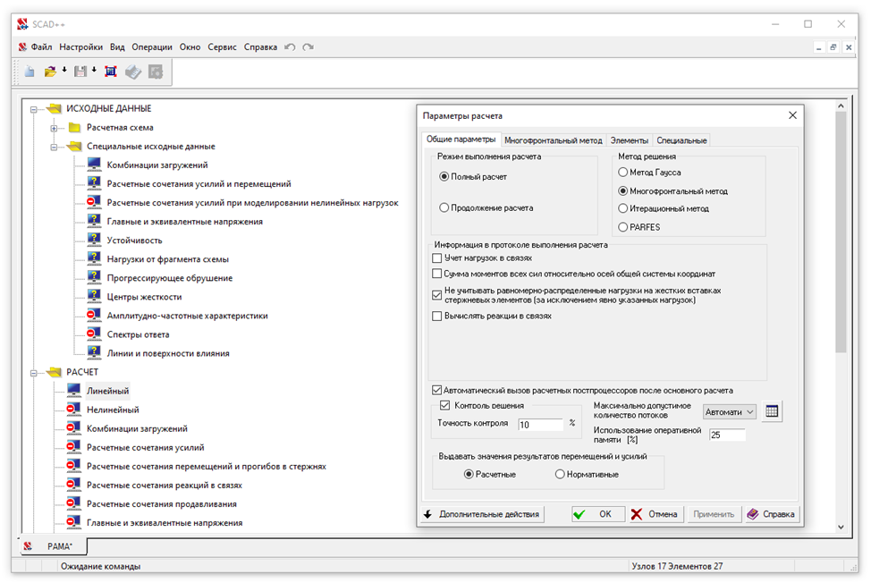The image size is (871, 583).
Task: Click the folder icon of РАСЧЕТ section
Action: click(54, 371)
